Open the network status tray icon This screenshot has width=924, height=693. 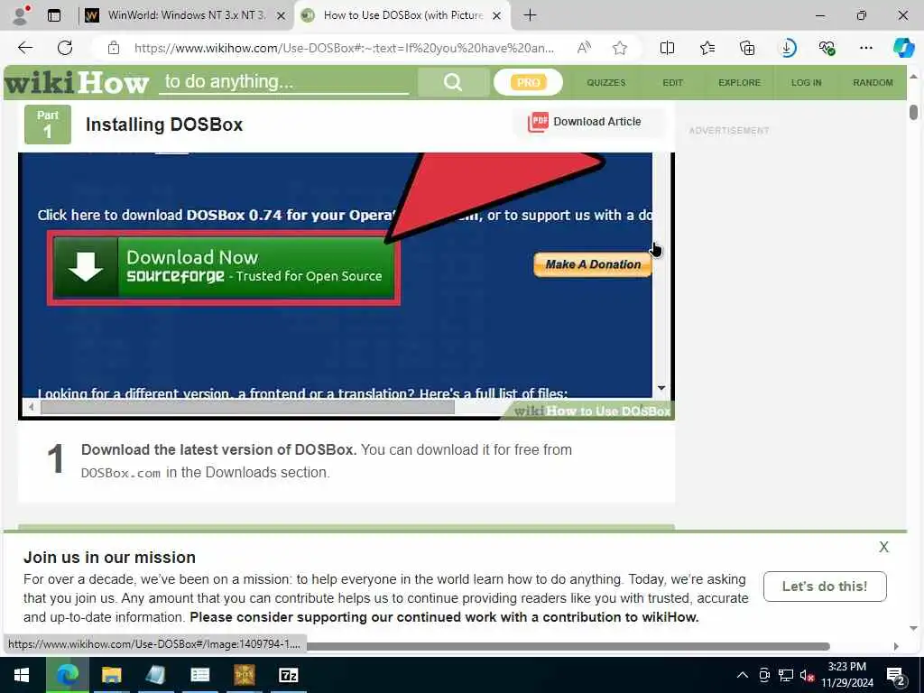(786, 675)
